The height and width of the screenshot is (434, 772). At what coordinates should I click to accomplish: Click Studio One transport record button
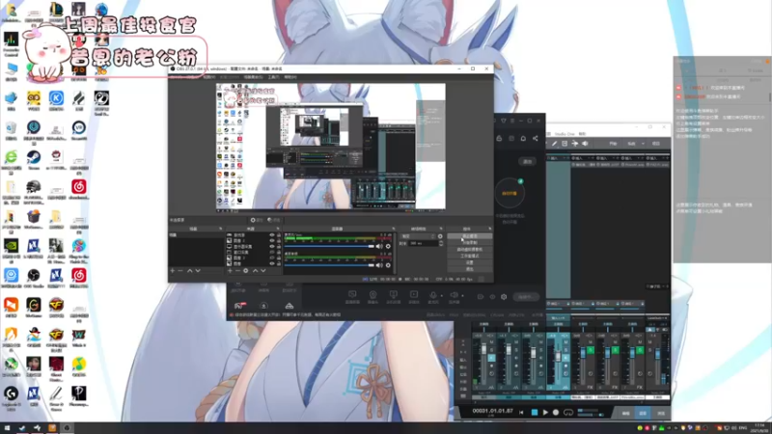point(556,413)
